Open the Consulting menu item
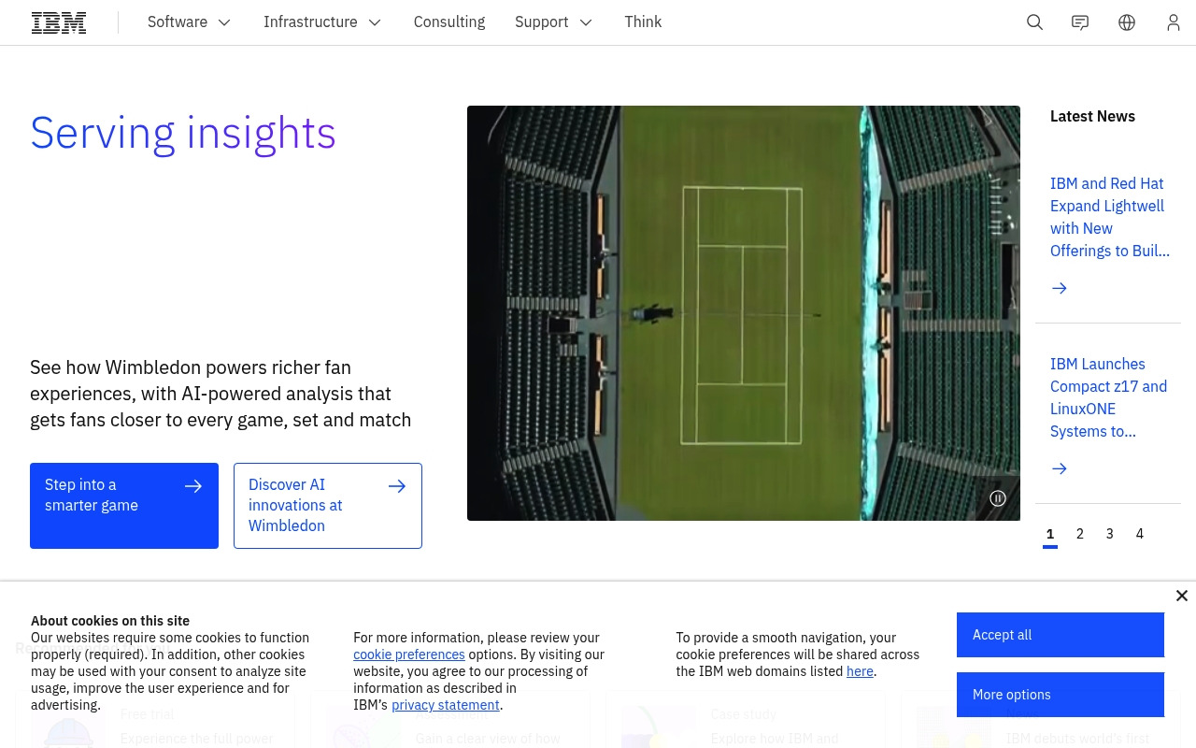Screen dimensions: 1196x748 pos(449,22)
